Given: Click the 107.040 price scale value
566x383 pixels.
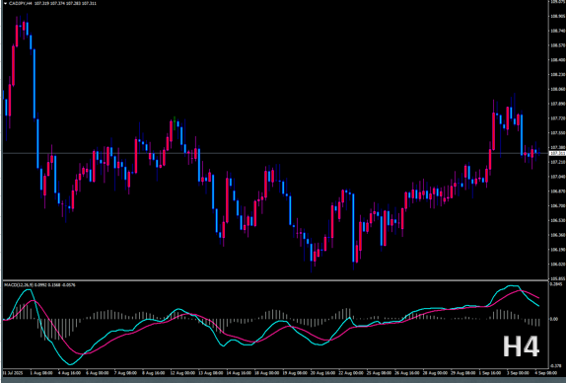Looking at the screenshot, I should click(558, 177).
